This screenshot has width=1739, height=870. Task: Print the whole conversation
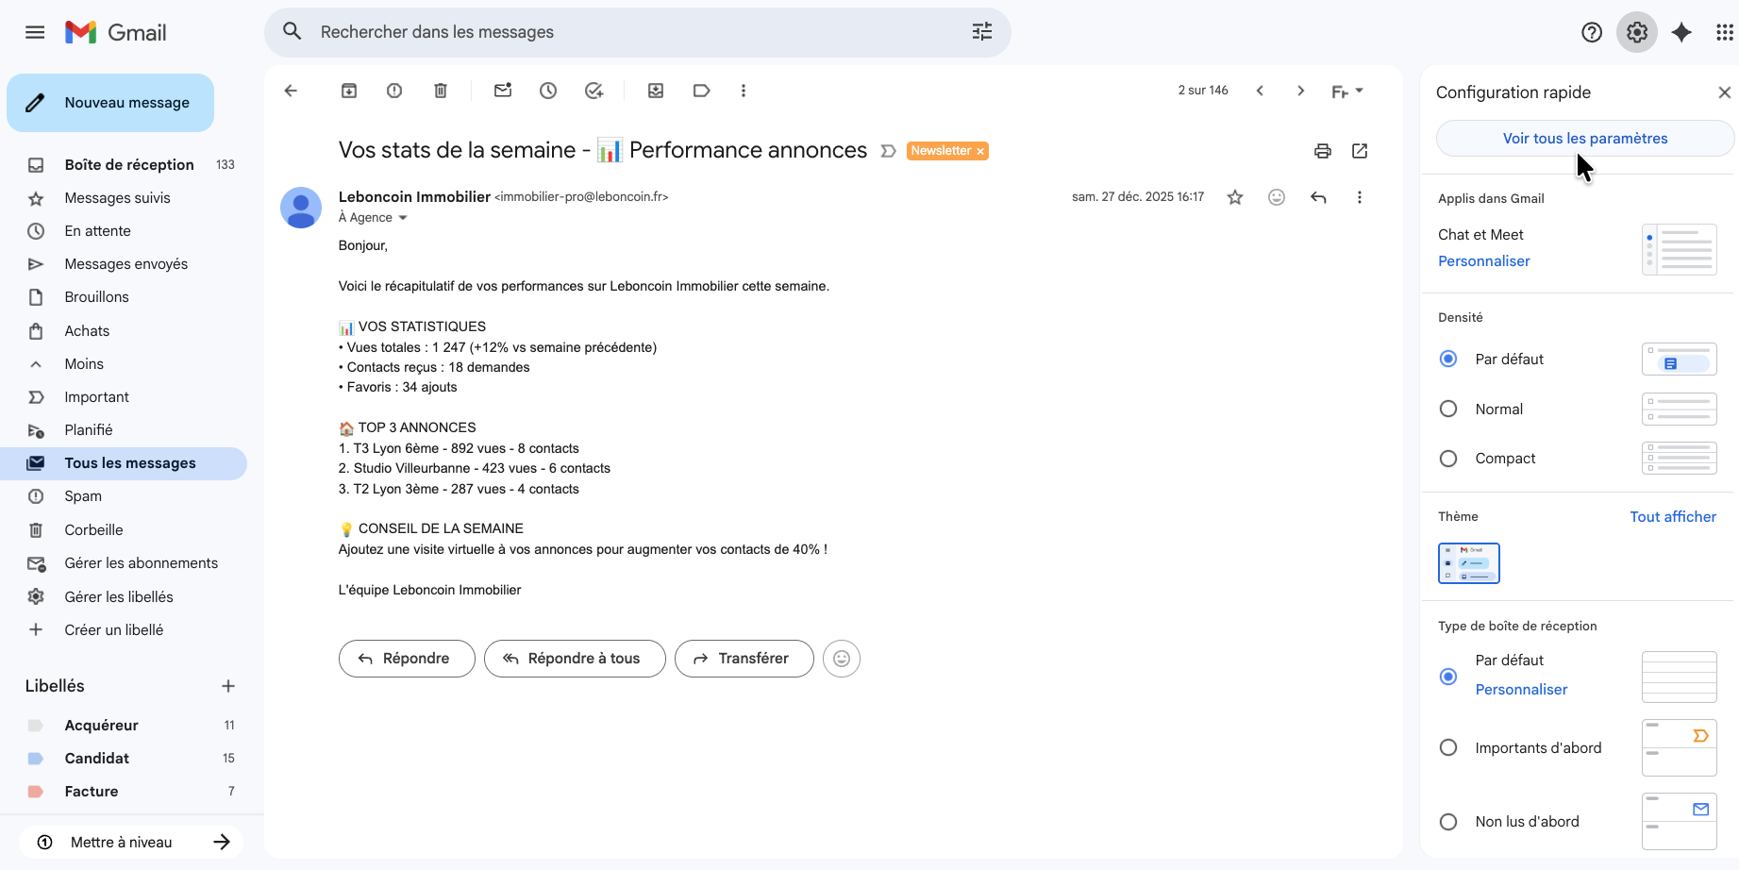[1323, 151]
